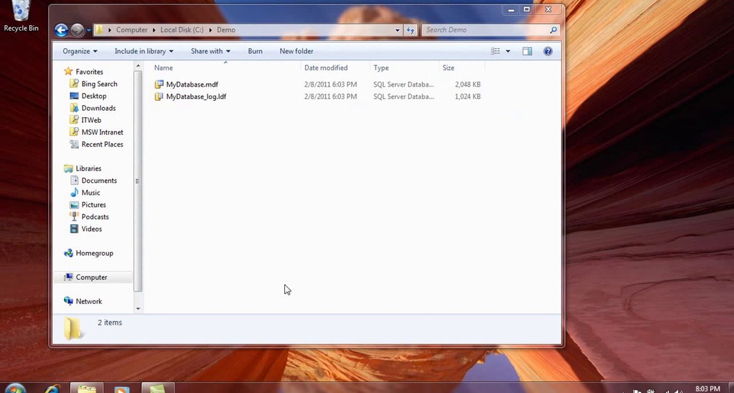734x393 pixels.
Task: Click the Help question mark icon
Action: 547,51
